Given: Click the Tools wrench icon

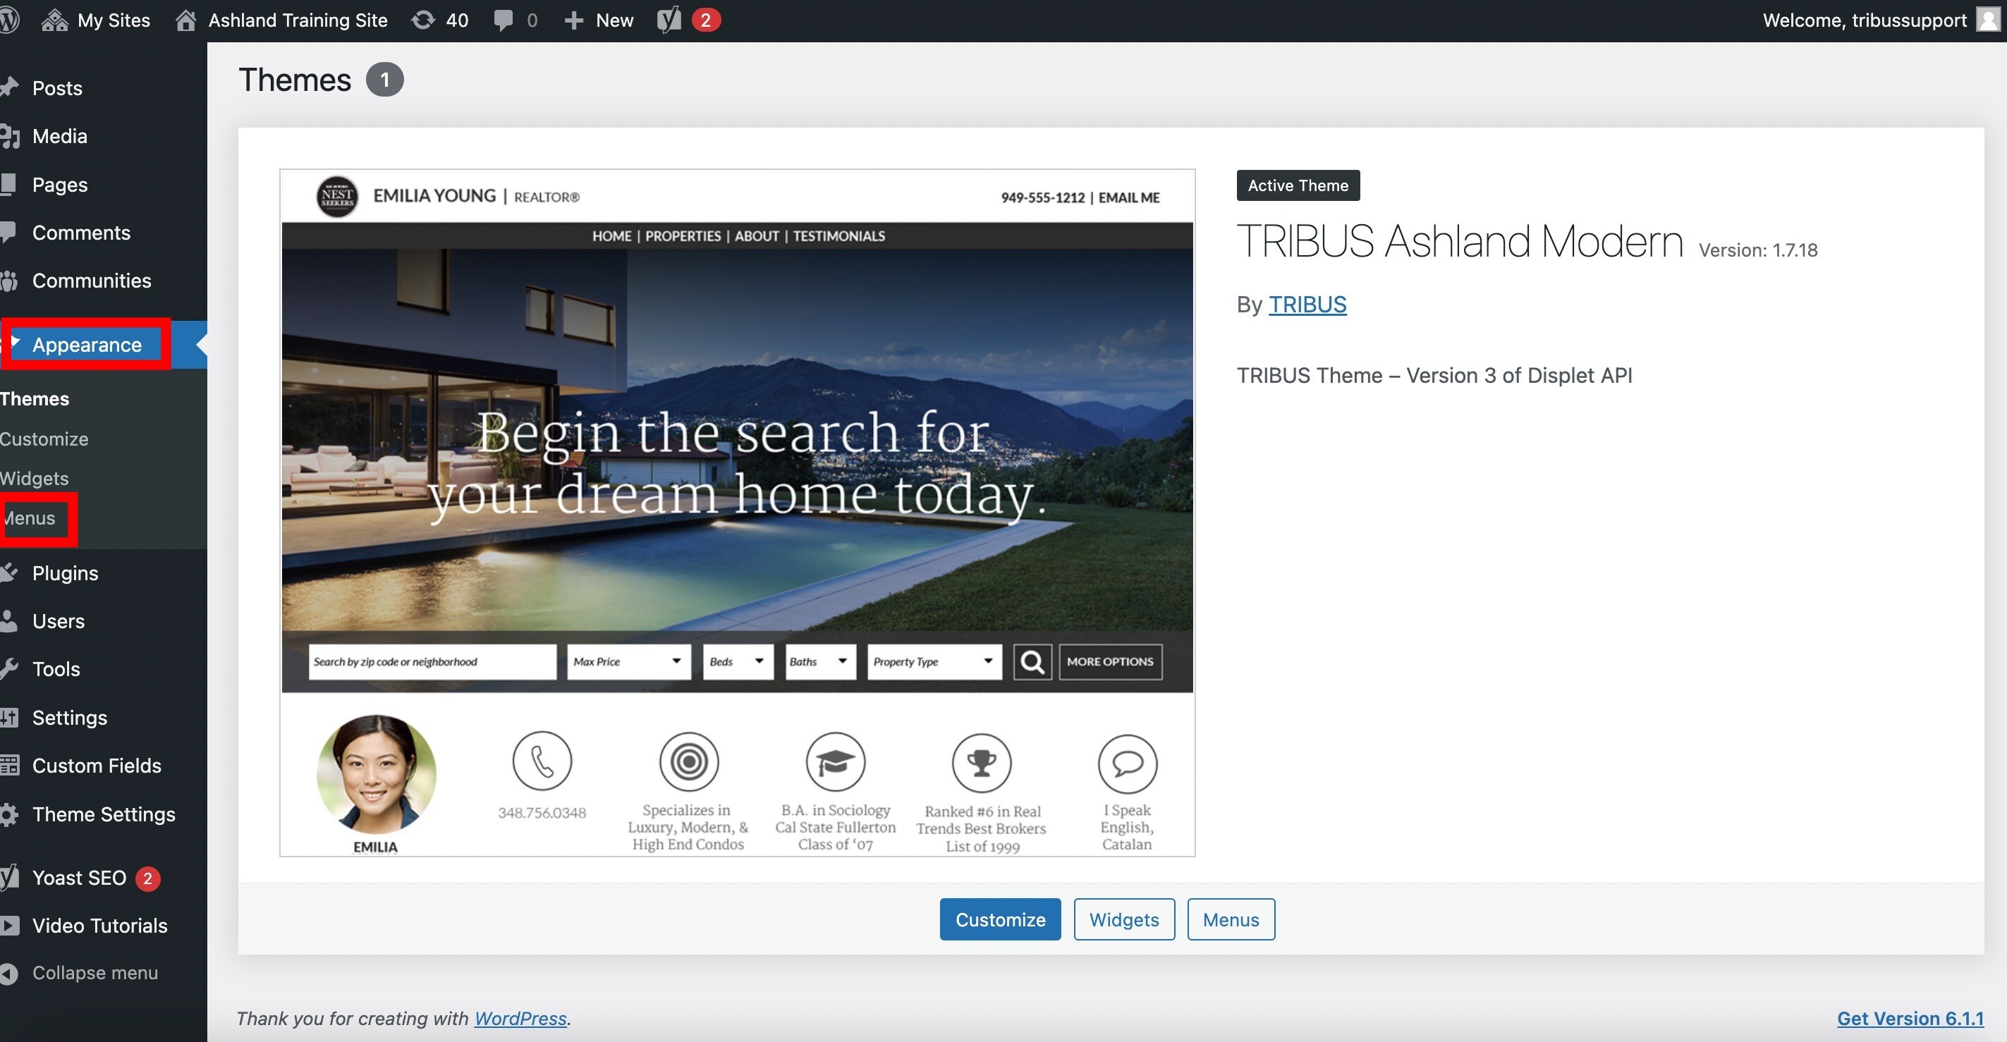Looking at the screenshot, I should point(9,669).
